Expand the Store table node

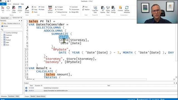coord(2,45)
